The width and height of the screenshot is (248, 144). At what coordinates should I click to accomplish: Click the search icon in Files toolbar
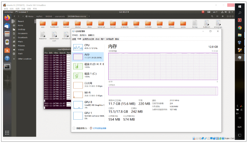(212, 16)
